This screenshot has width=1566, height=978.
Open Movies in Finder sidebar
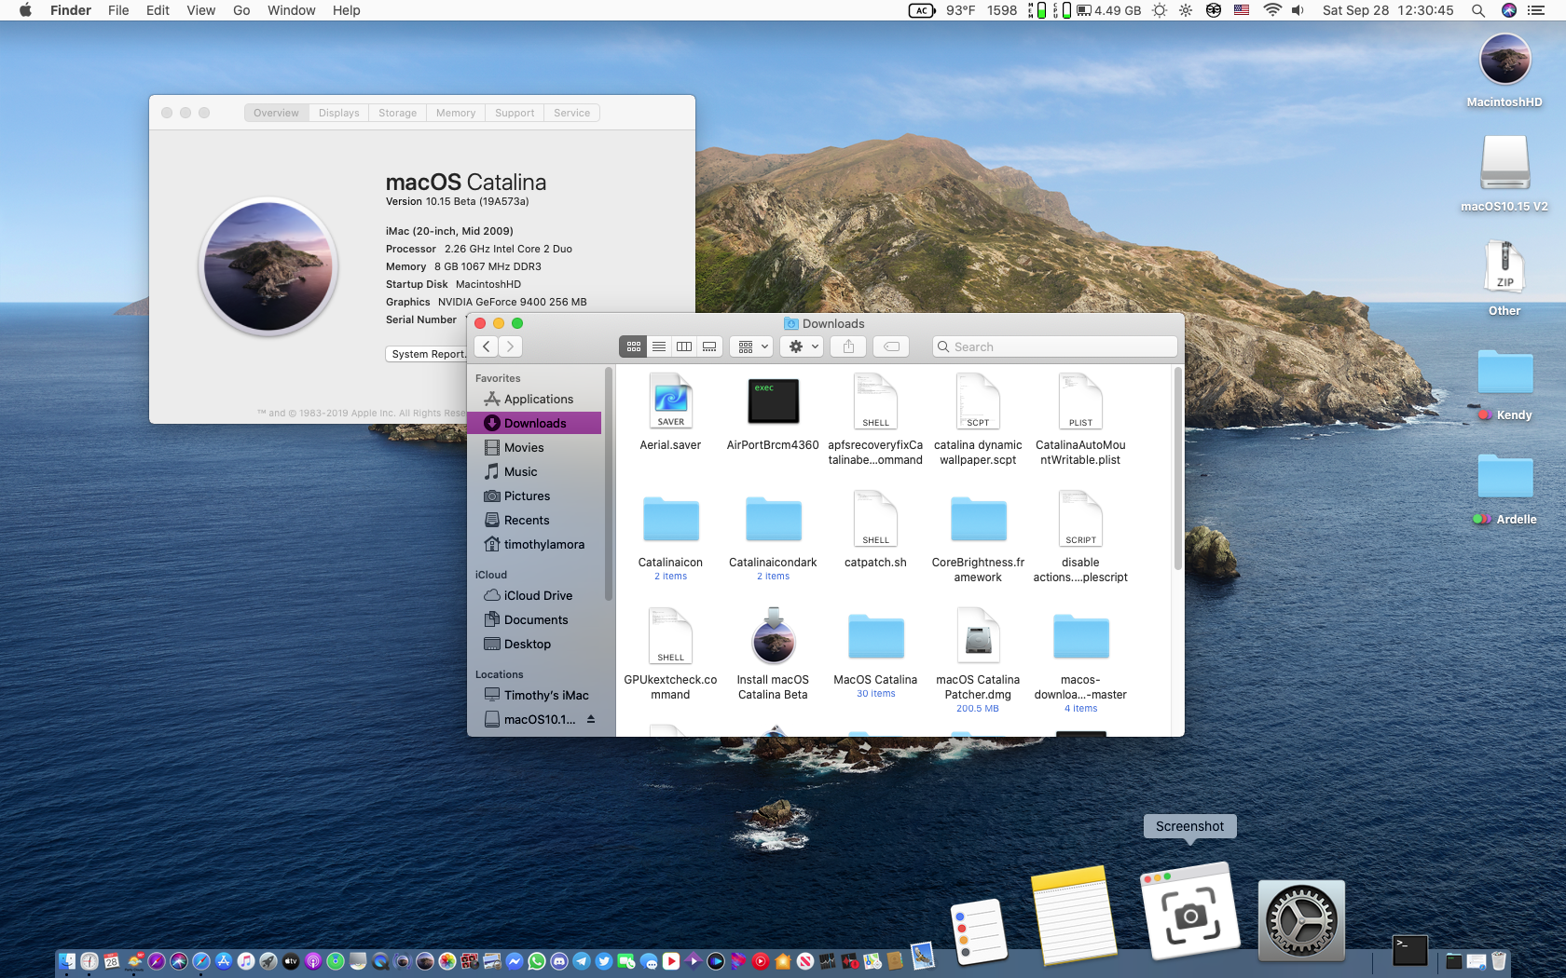(534, 447)
